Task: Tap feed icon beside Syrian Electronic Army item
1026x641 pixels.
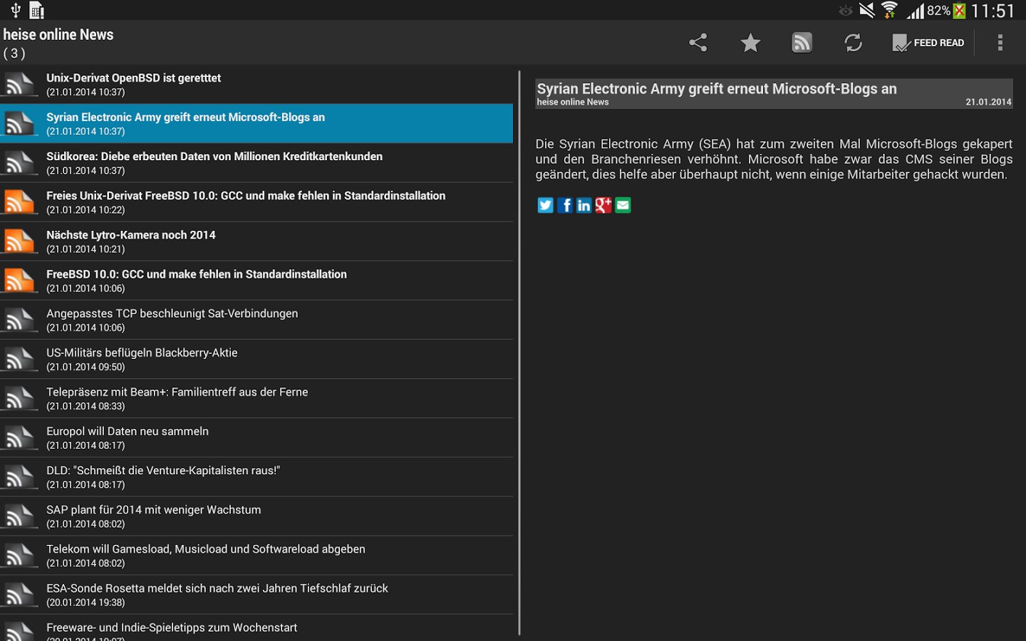Action: [19, 124]
